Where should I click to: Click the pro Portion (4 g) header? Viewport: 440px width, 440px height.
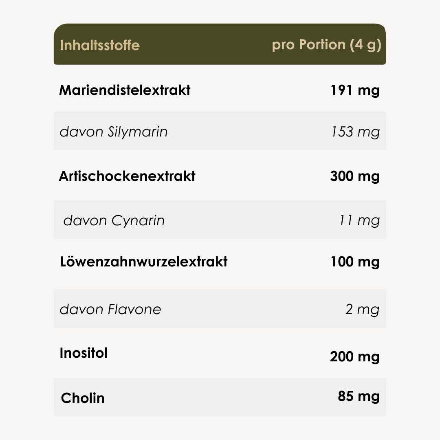(326, 45)
